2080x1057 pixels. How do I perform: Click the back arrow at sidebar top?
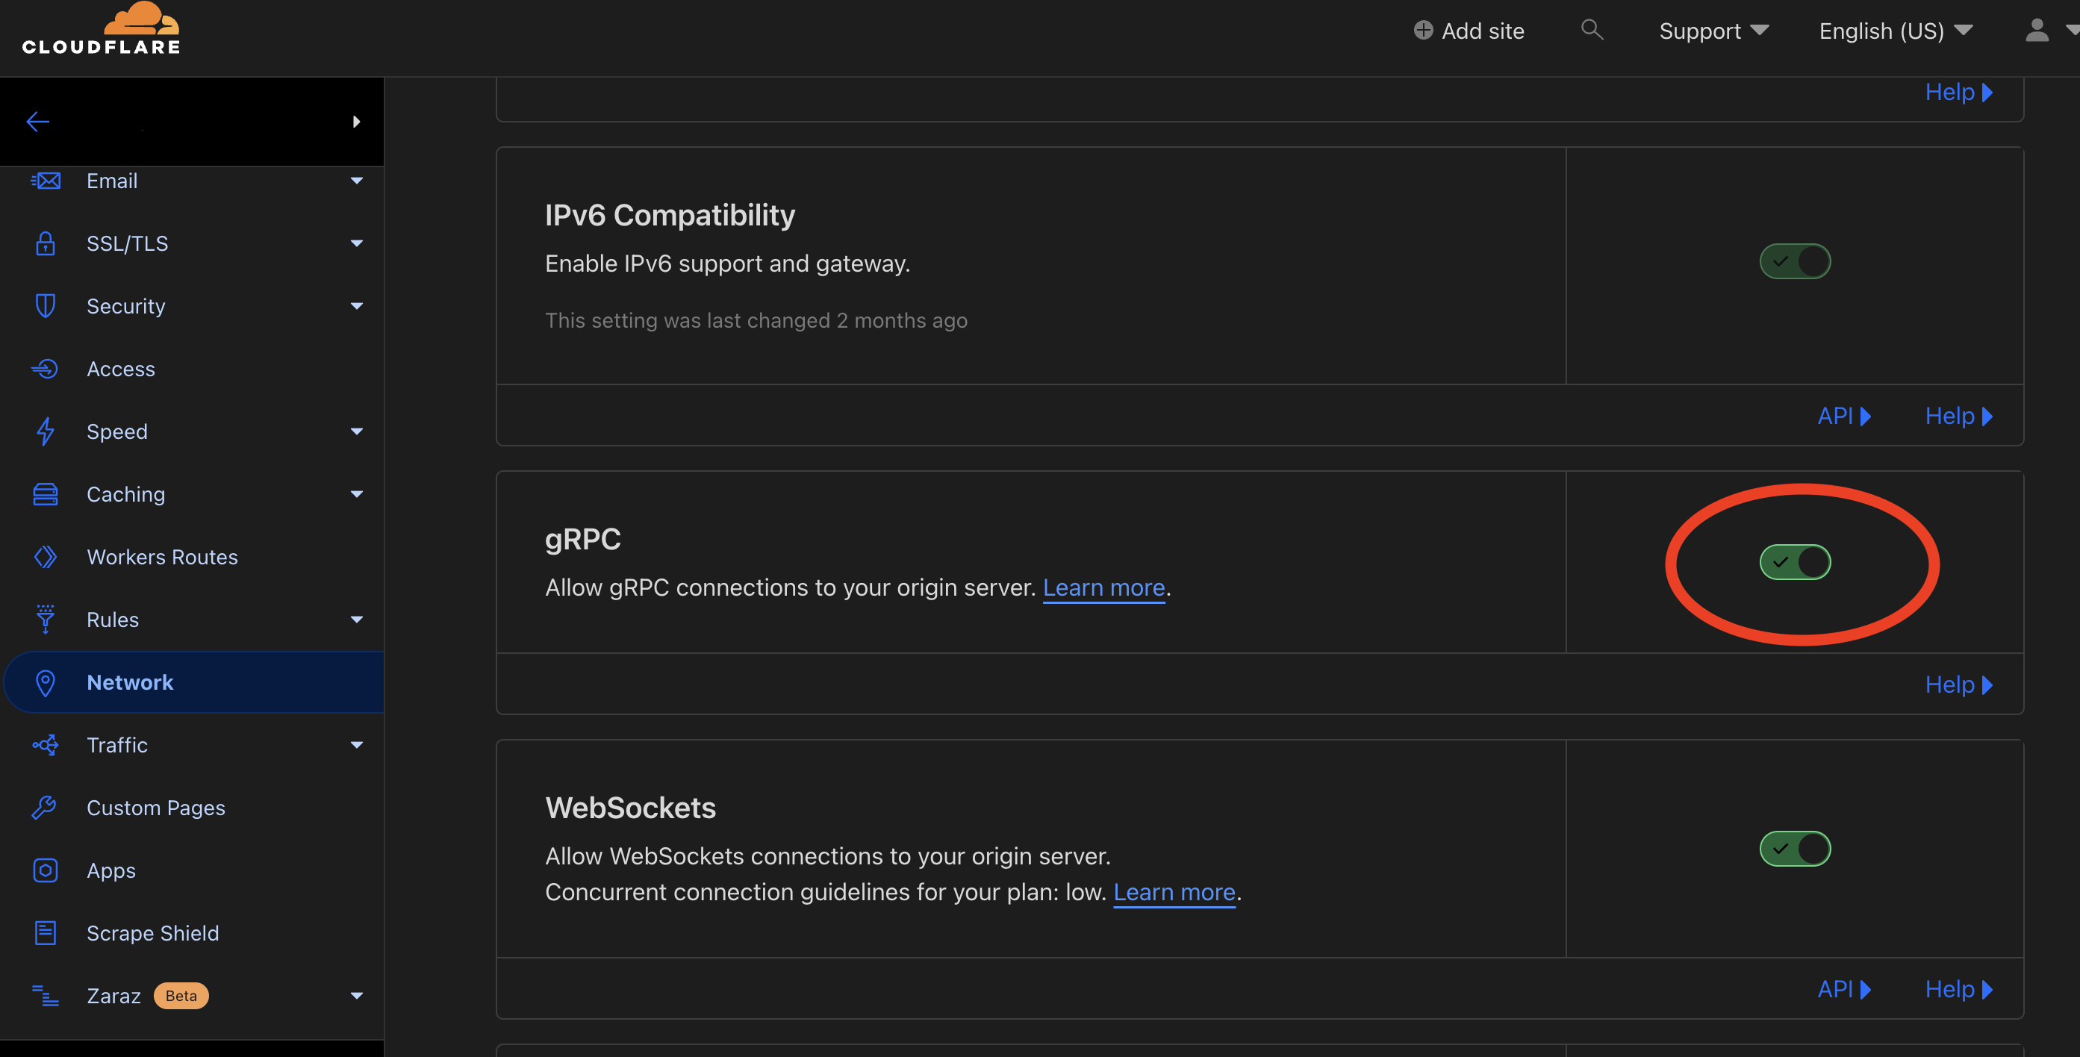pos(37,121)
